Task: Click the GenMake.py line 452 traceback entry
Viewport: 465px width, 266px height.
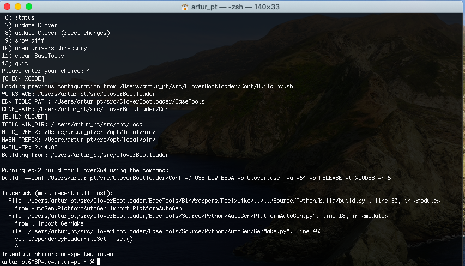Action: [165, 231]
